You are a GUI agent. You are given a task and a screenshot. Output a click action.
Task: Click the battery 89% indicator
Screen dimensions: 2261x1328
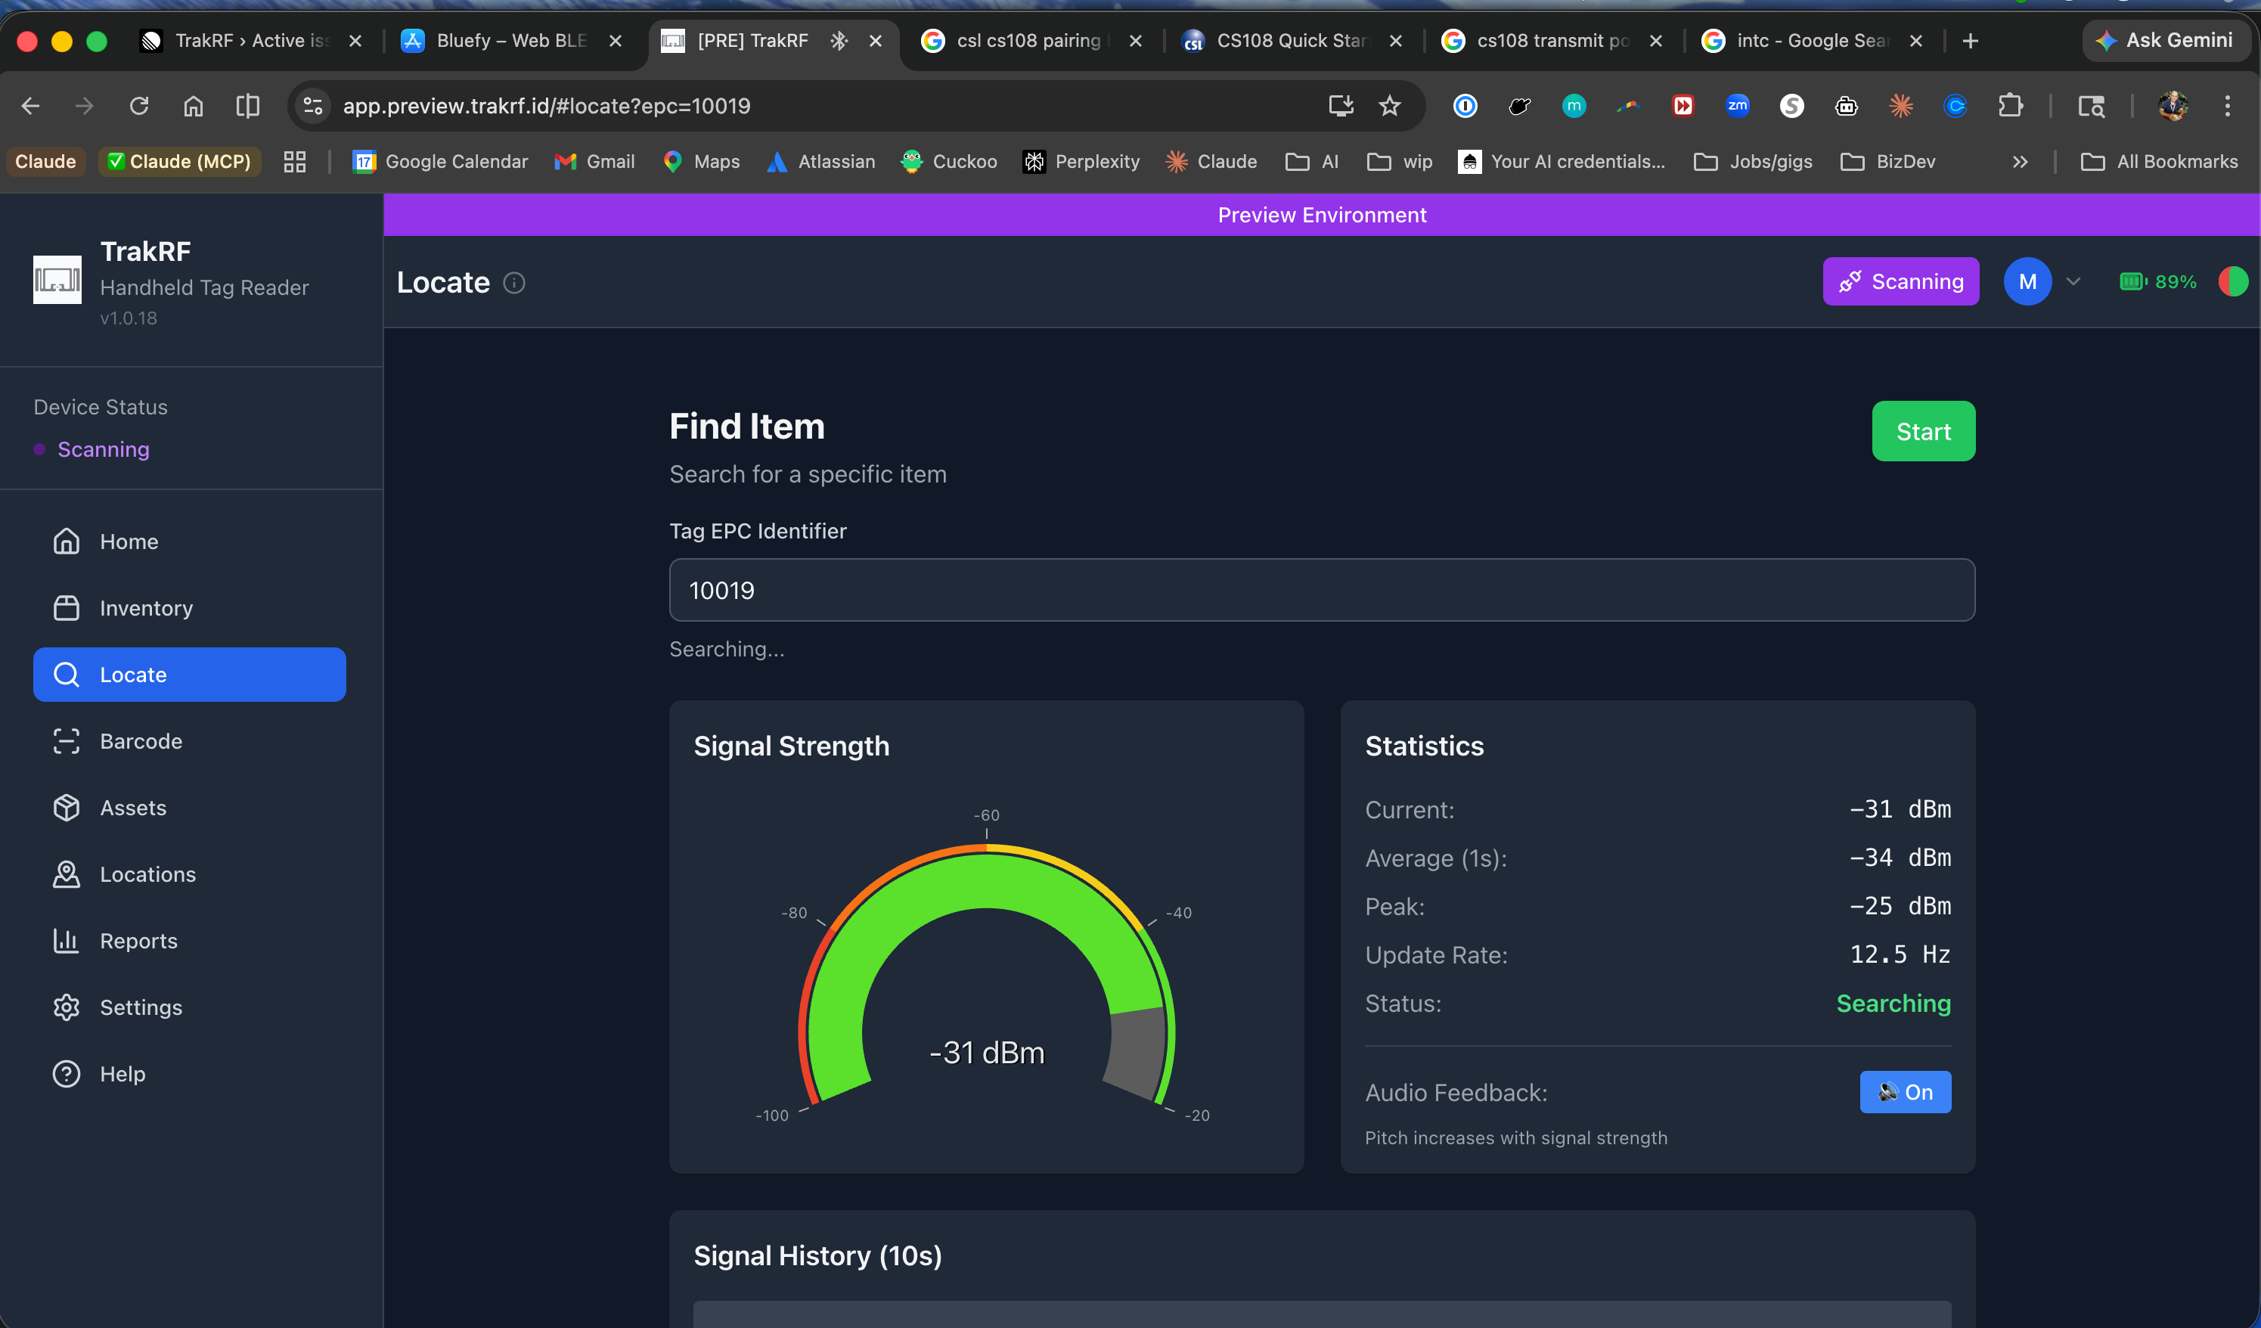point(2157,282)
